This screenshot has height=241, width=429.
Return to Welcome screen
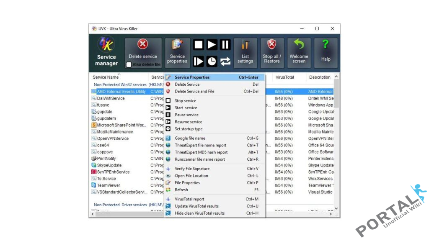coord(299,53)
